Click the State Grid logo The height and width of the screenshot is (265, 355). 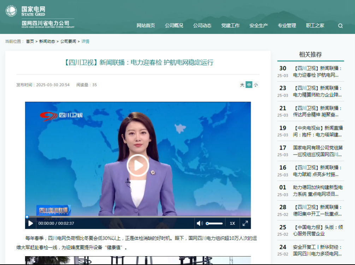(40, 17)
